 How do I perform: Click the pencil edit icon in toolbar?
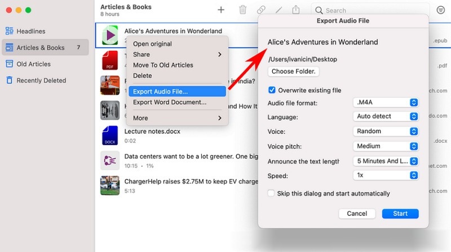tap(278, 10)
